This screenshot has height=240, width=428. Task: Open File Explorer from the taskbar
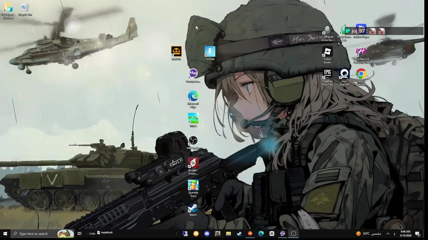tap(228, 234)
